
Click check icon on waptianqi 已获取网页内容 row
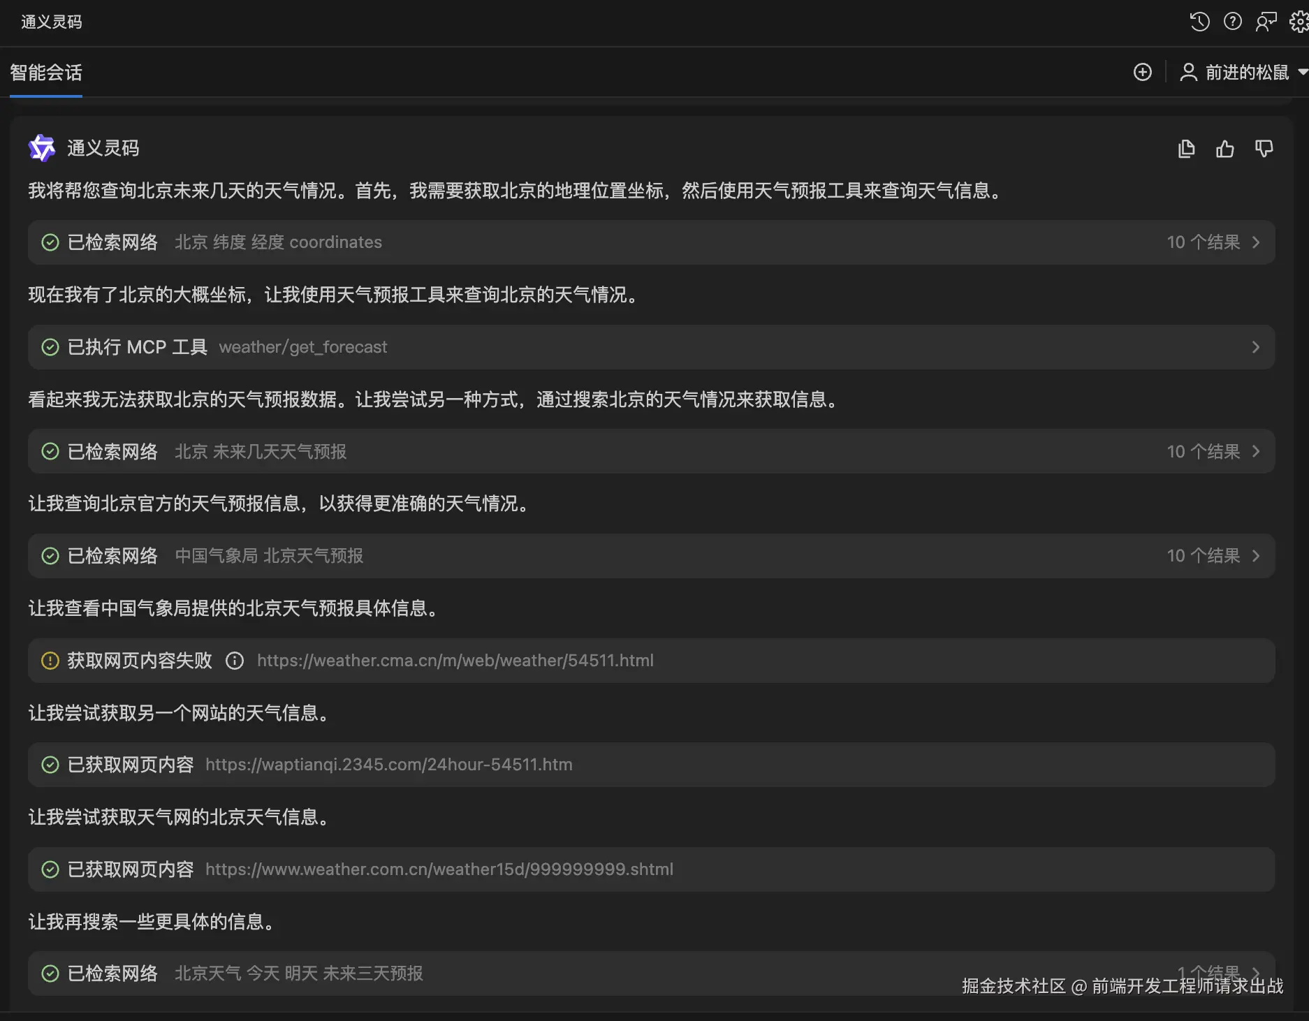pos(50,765)
